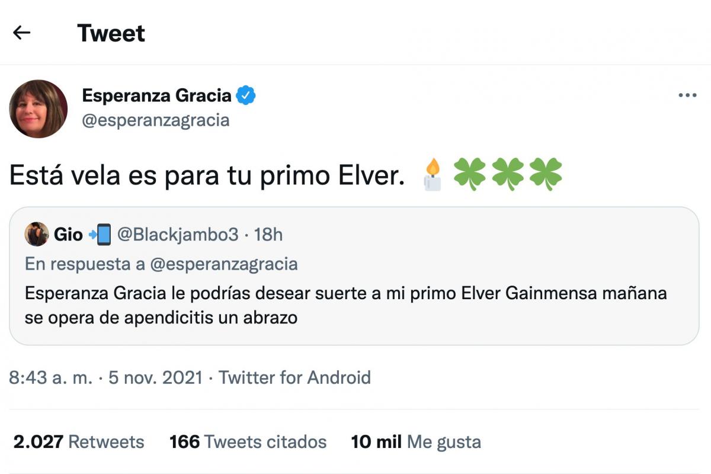
Task: View the 166 Tweets citados list
Action: (248, 441)
